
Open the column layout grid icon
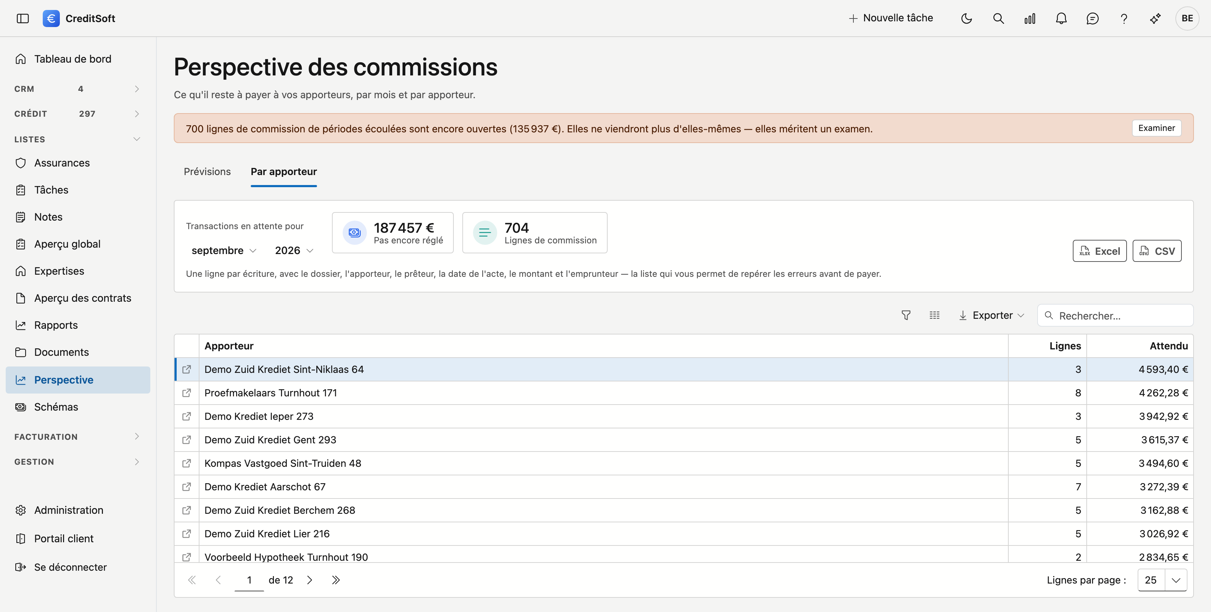click(x=935, y=315)
